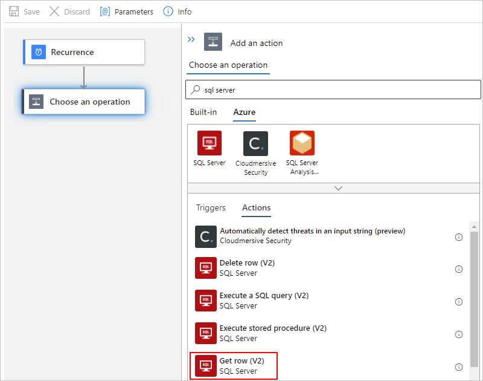
Task: Click the Parameters @ icon
Action: point(104,11)
